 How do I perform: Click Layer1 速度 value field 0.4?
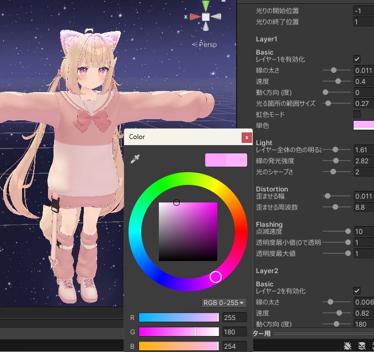[364, 81]
